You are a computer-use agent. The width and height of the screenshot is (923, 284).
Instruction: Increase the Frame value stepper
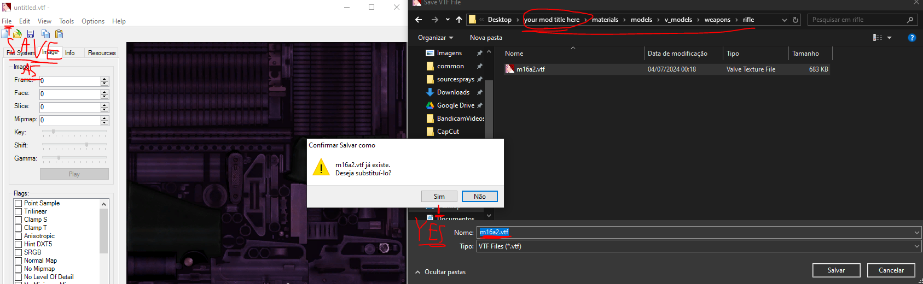105,79
